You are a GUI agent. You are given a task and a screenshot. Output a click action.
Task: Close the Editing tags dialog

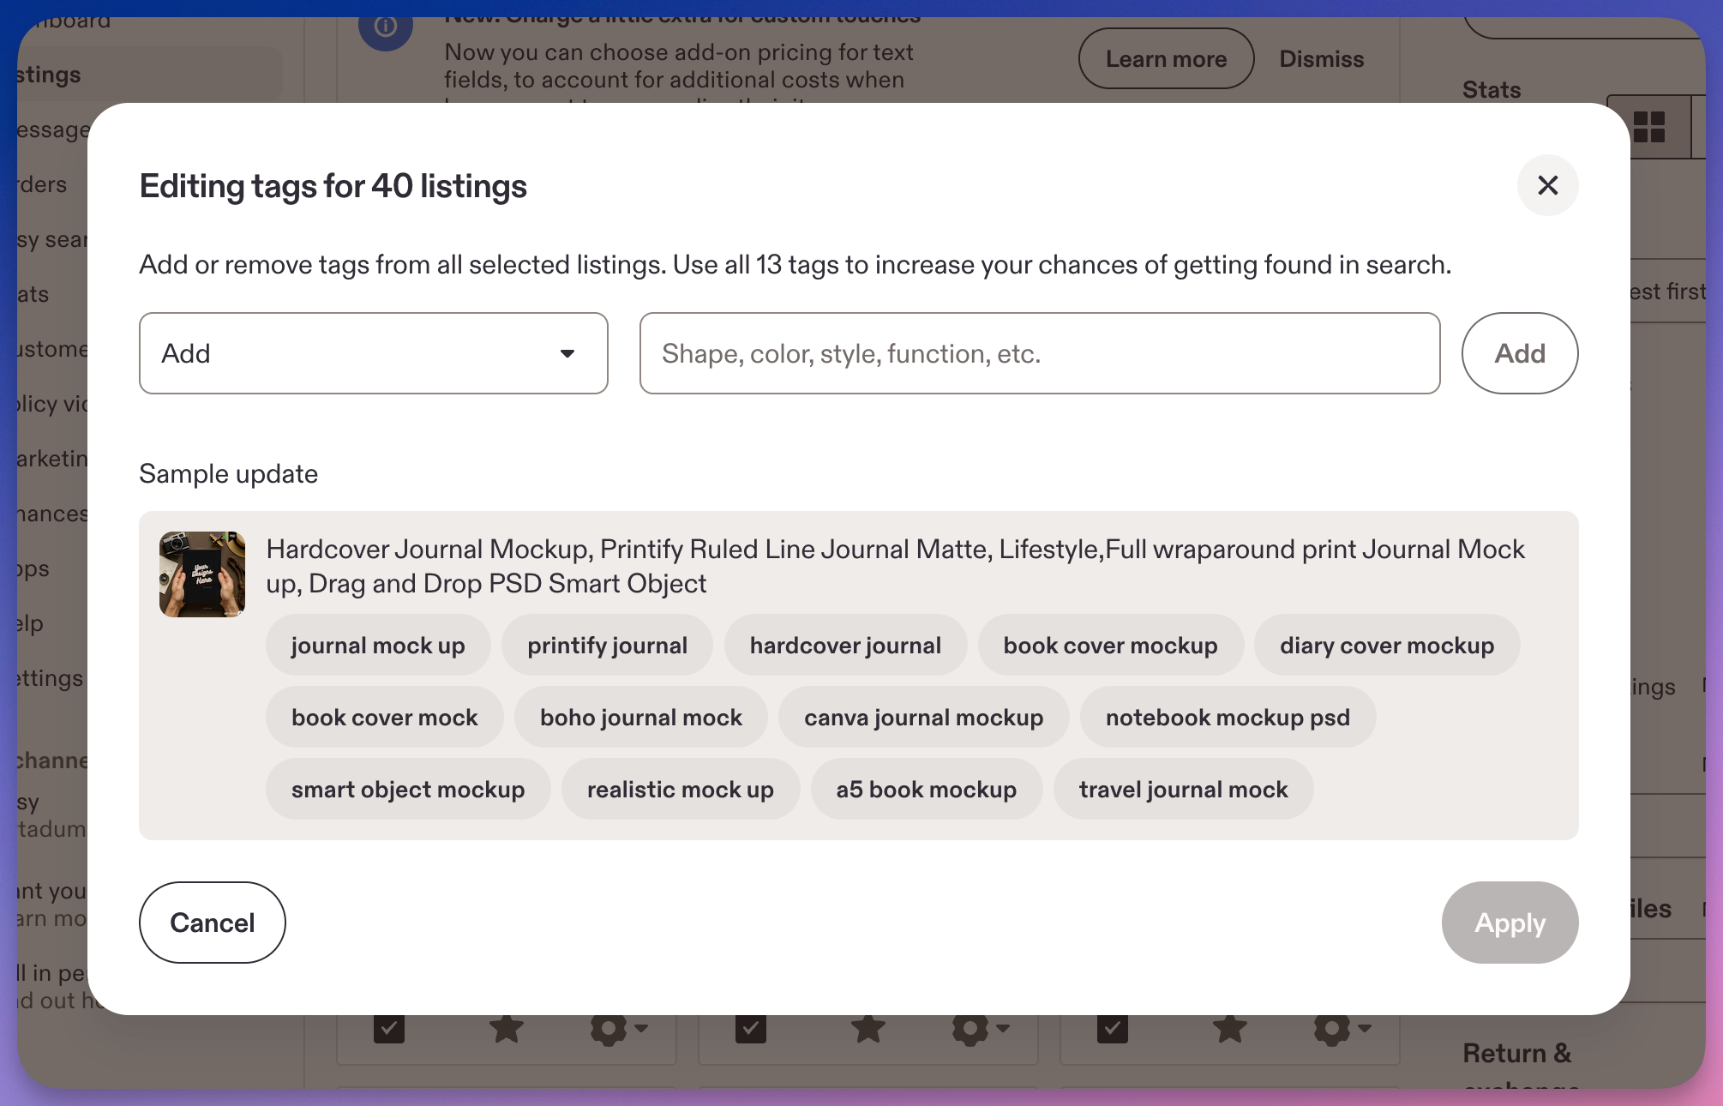click(x=1547, y=185)
